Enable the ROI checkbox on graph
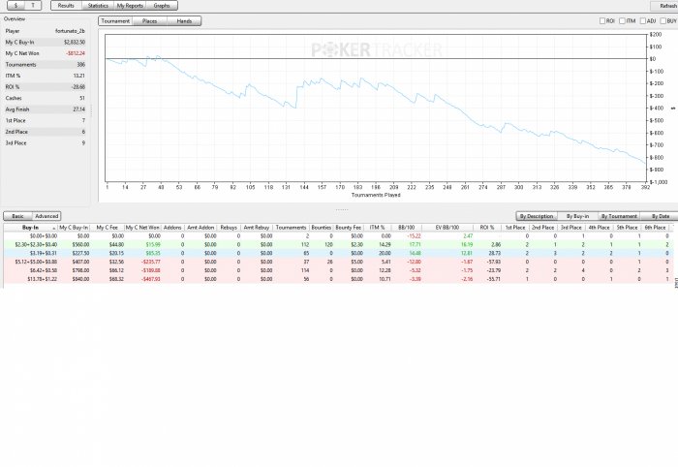Viewport: 678px width, 467px height. [601, 20]
